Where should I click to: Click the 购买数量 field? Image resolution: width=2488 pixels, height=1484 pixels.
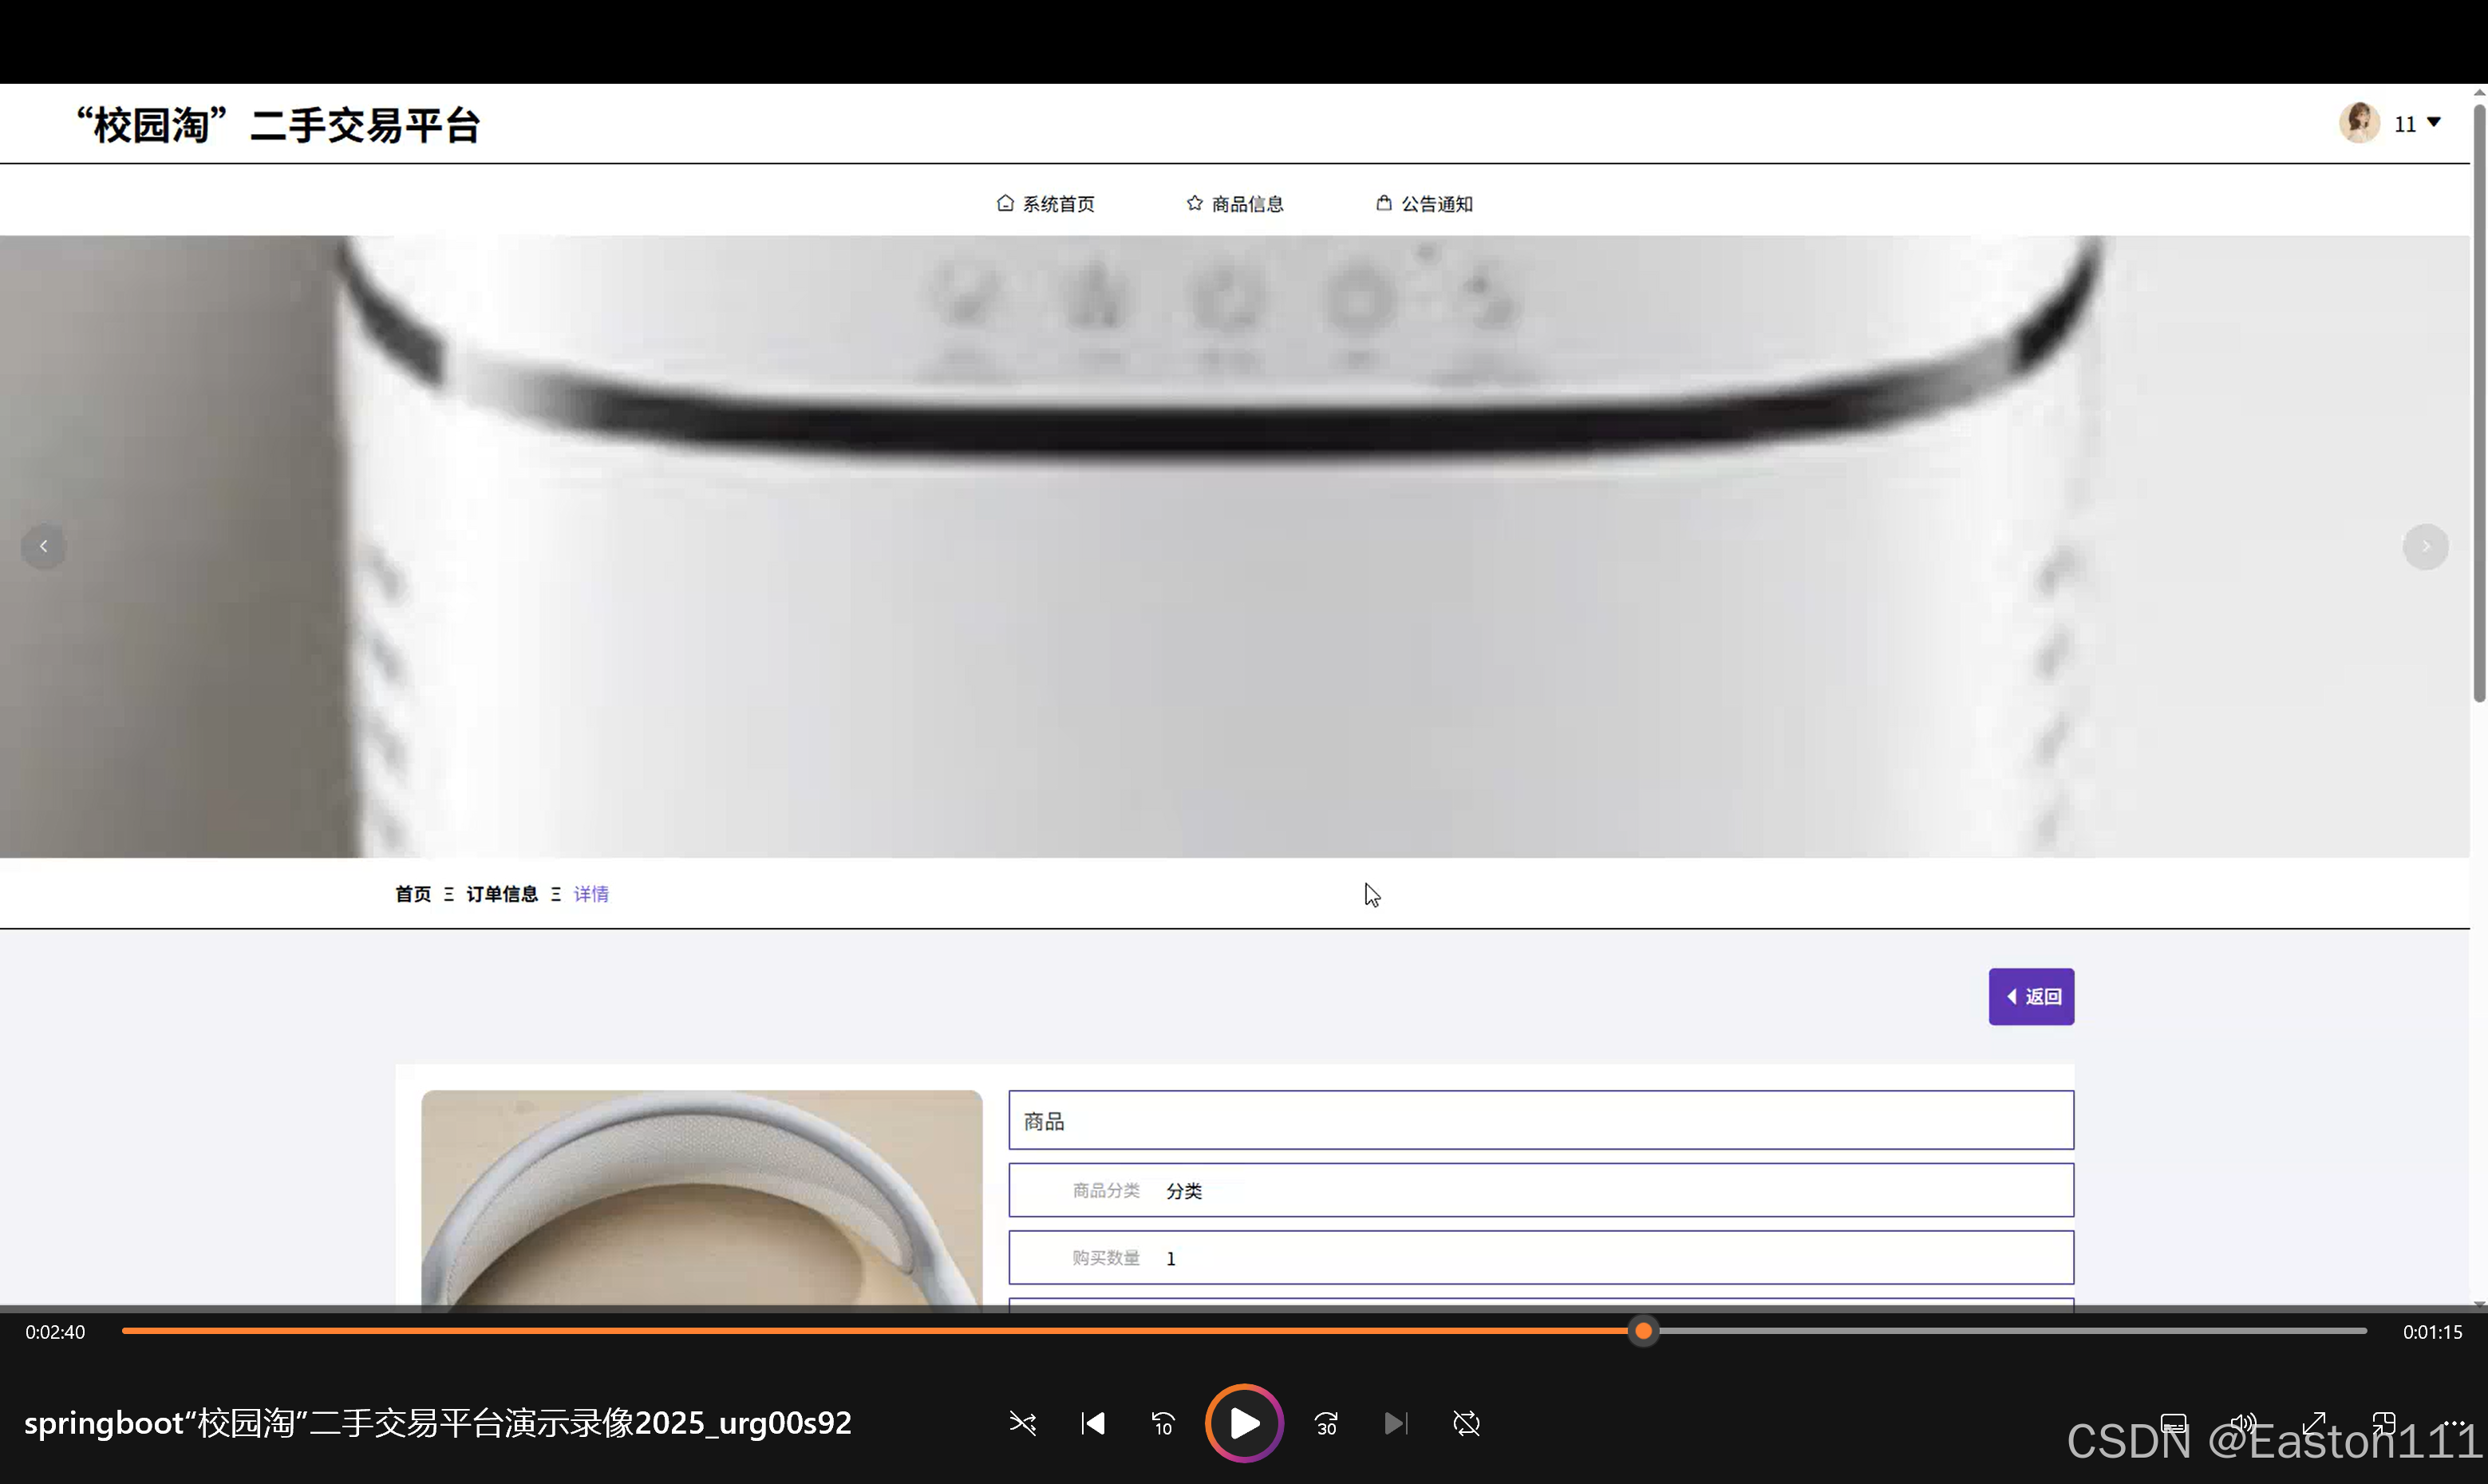click(1541, 1258)
